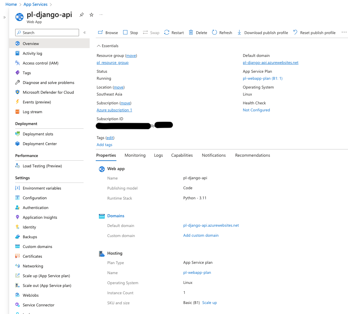348x314 pixels.
Task: Reset publish profile
Action: click(314, 33)
